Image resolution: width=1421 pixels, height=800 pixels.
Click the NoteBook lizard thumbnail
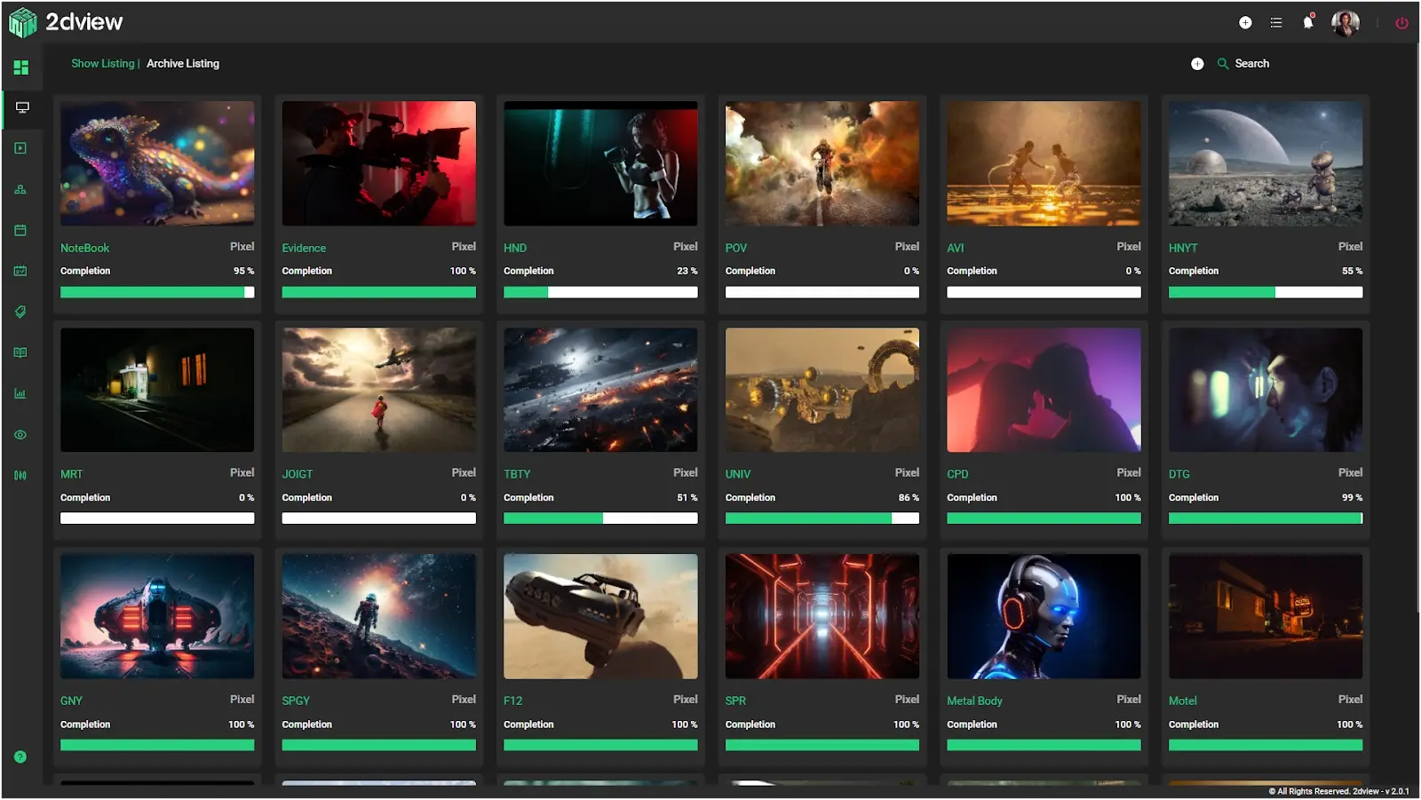(x=157, y=163)
